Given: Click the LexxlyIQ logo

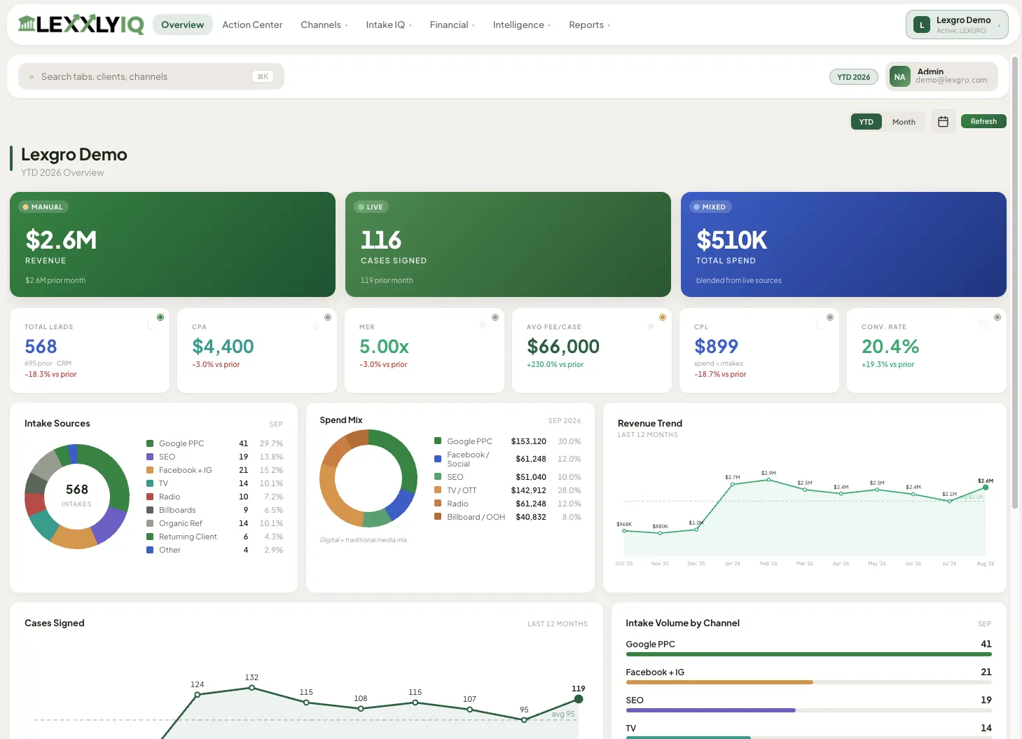Looking at the screenshot, I should (x=81, y=25).
